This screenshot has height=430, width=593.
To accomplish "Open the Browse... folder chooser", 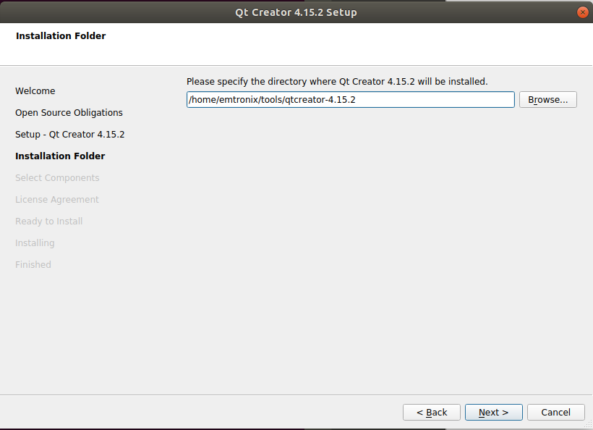I will click(547, 100).
